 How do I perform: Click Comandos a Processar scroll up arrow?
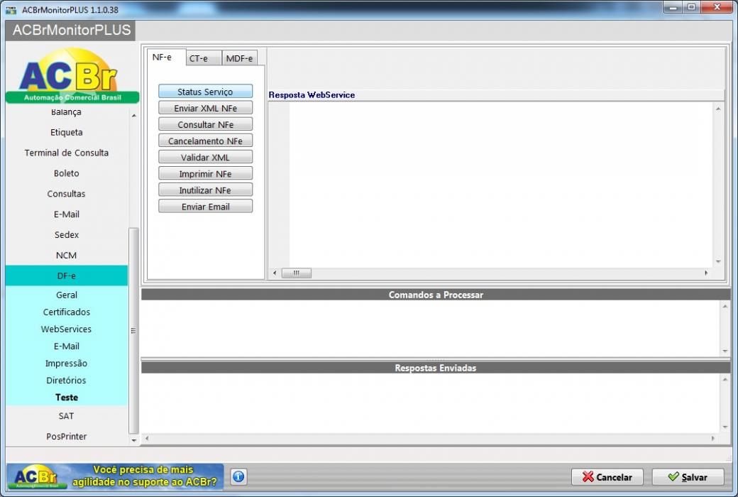coord(725,307)
